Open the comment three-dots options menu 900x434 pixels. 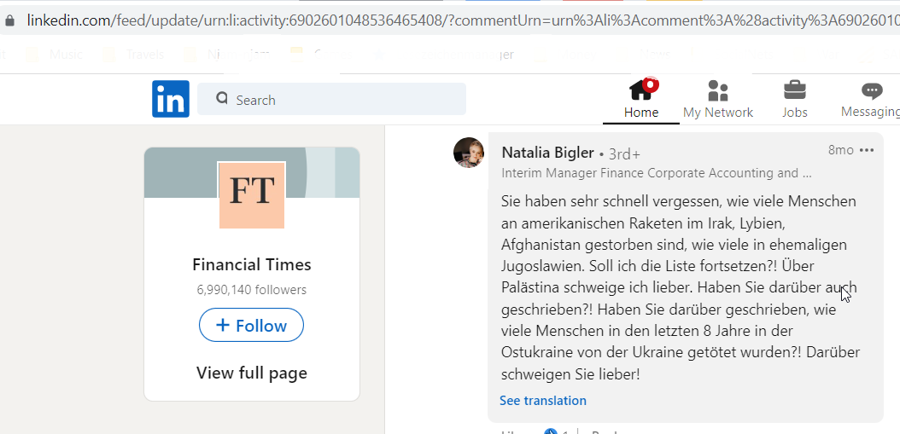tap(867, 150)
